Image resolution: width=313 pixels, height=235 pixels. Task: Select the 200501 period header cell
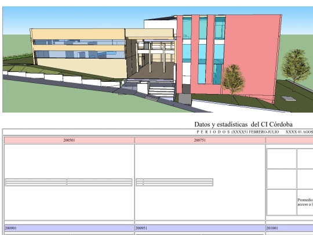click(x=69, y=140)
